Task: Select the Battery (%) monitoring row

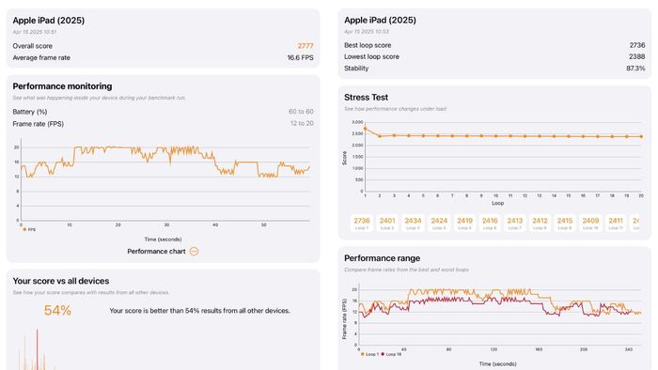Action: (x=163, y=112)
